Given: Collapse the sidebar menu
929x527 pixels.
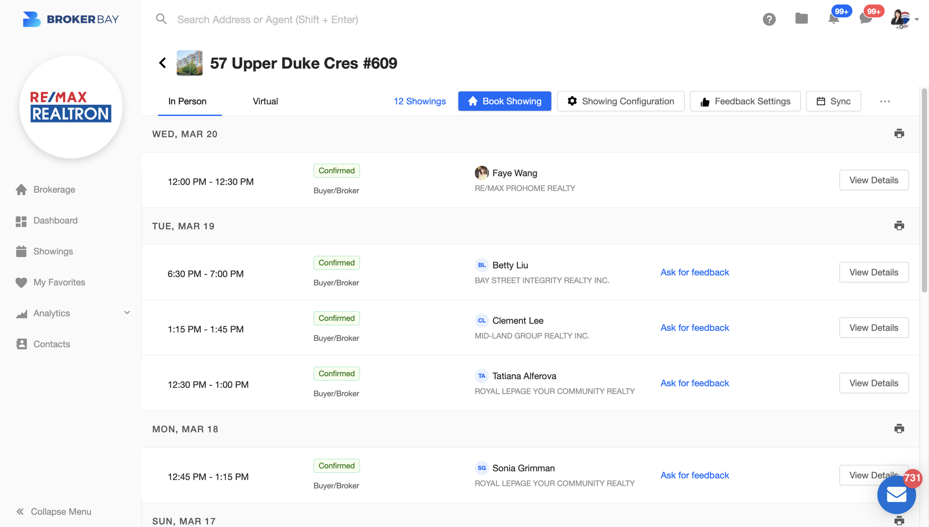Looking at the screenshot, I should pyautogui.click(x=54, y=511).
